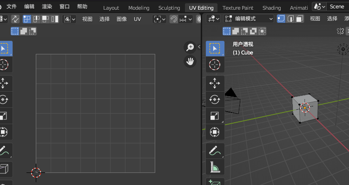Screen dimensions: 349x185
Task: Open 3D viewport 视图 menu
Action: [x=315, y=19]
